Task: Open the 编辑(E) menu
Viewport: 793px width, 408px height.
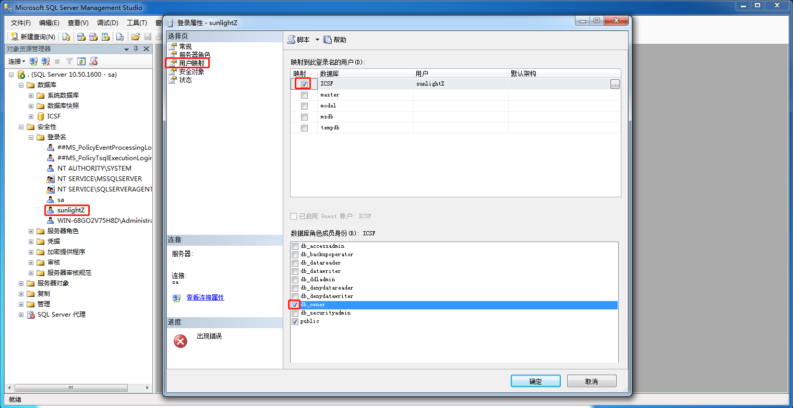Action: pyautogui.click(x=49, y=23)
